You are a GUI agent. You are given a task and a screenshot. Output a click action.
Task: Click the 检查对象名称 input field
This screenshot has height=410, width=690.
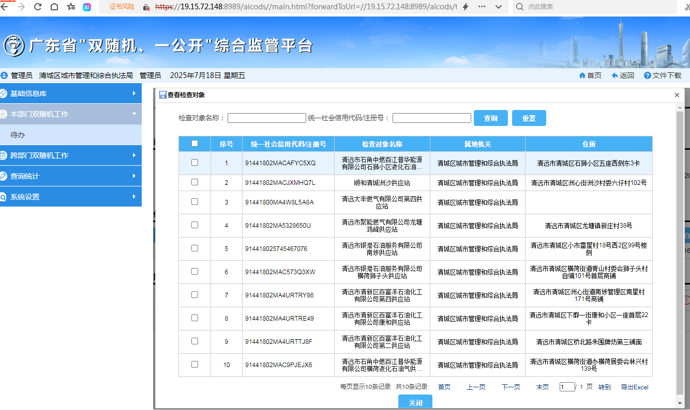point(267,118)
